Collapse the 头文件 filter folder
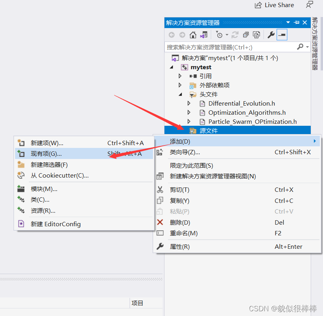This screenshot has height=316, width=323. pos(180,95)
